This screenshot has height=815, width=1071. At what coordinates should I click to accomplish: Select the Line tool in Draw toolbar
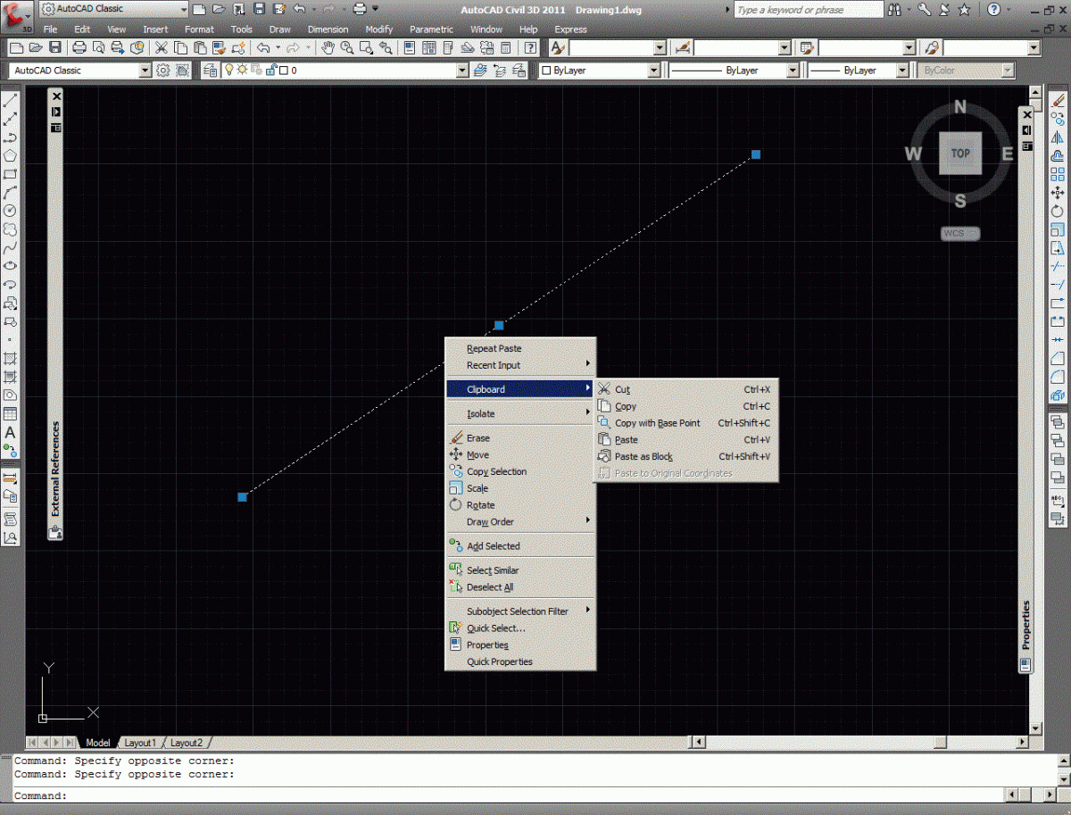click(x=11, y=101)
